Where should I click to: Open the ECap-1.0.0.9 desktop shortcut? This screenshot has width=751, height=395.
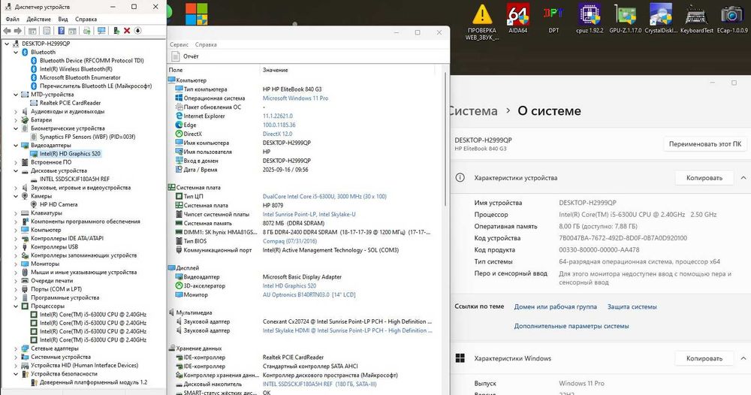pos(731,20)
